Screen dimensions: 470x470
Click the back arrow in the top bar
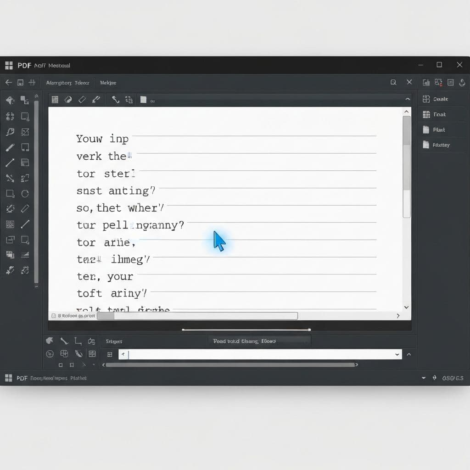(x=8, y=83)
